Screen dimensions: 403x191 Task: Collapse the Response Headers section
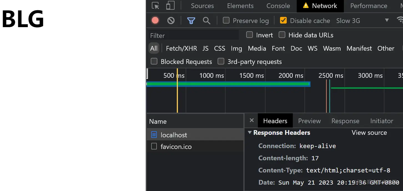[x=250, y=133]
